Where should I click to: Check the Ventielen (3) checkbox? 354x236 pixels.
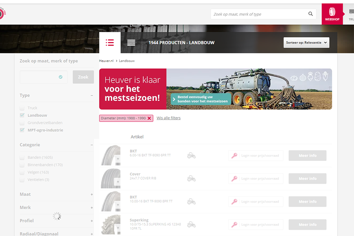22,180
